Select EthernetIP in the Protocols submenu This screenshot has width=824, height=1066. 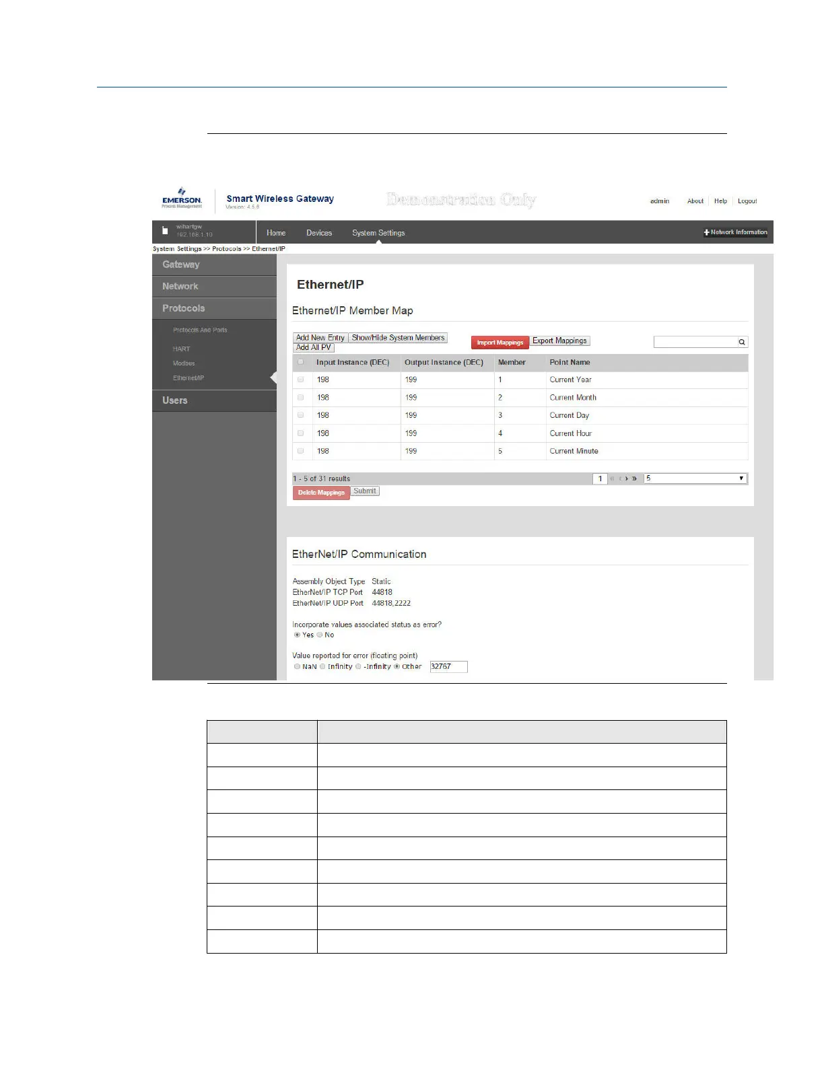coord(188,378)
